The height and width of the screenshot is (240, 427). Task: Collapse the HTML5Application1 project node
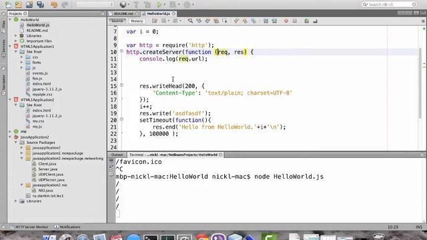[11, 46]
